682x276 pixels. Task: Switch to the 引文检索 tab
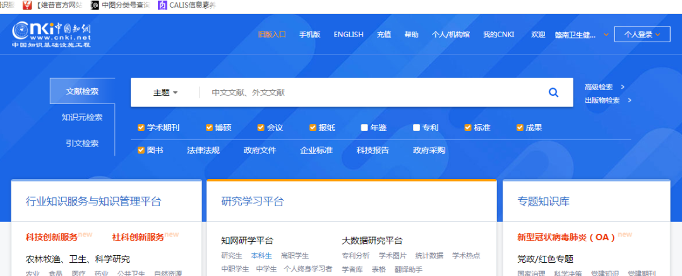pos(82,143)
